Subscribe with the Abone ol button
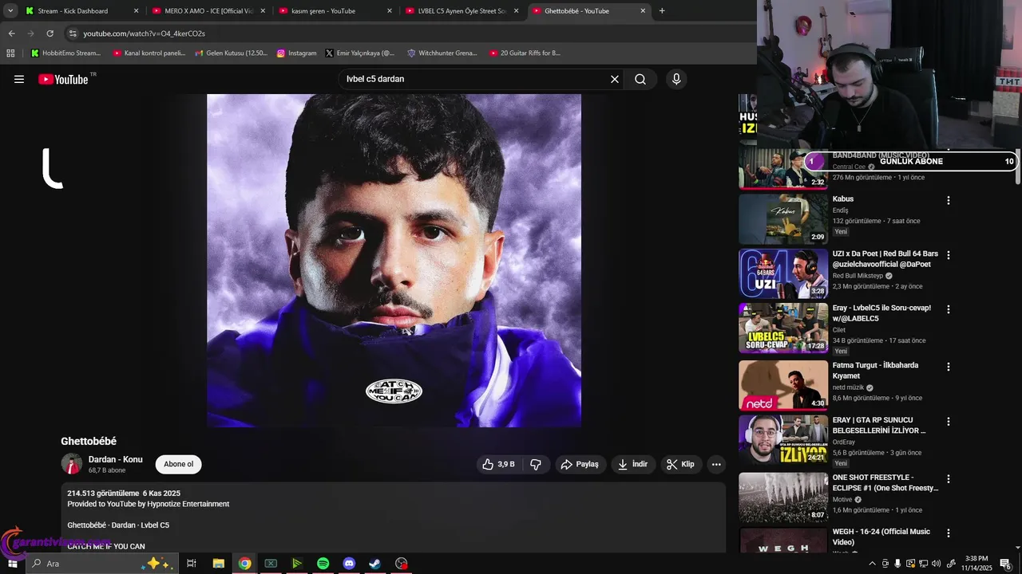Viewport: 1022px width, 574px height. click(x=178, y=464)
